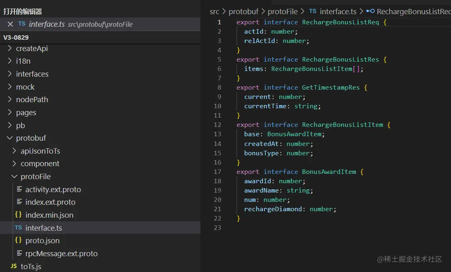Click the RechargeBonusListReq breadcrumb symbol
Viewport: 451px width, 272px height.
click(x=414, y=11)
